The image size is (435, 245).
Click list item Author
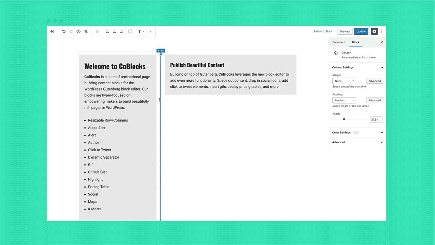93,143
